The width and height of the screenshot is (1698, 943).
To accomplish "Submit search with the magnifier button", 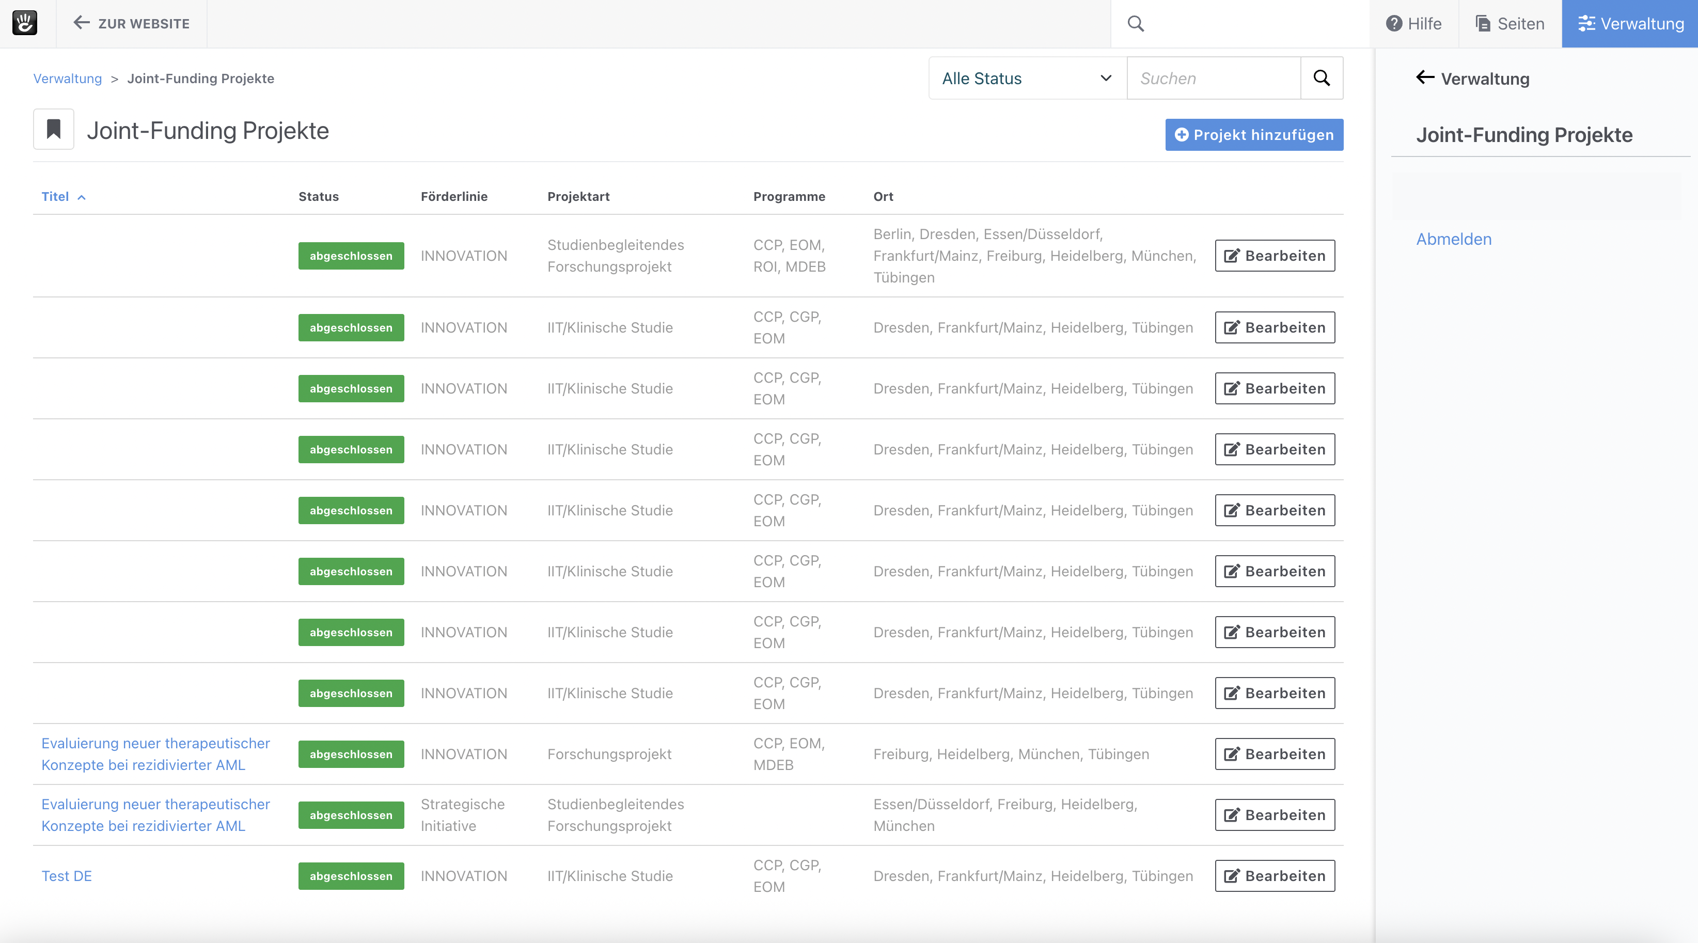I will pos(1322,78).
